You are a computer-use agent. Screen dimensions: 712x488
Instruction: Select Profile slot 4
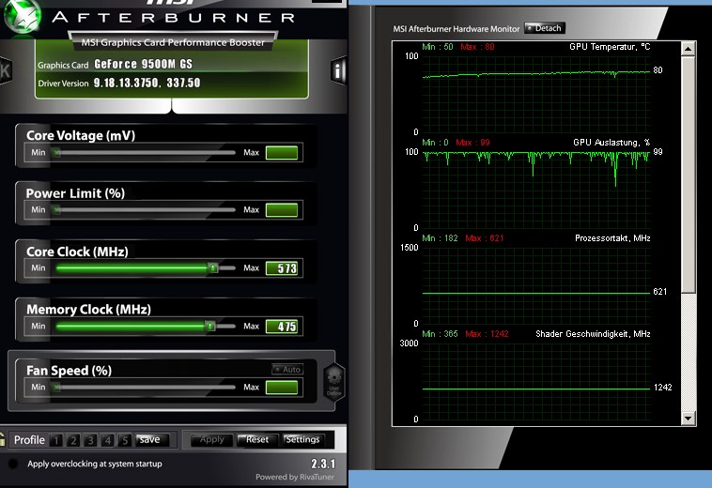pyautogui.click(x=108, y=440)
